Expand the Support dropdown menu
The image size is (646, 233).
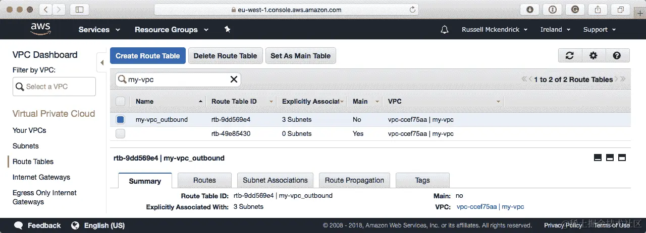click(x=600, y=30)
